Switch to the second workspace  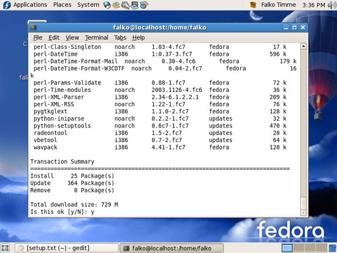click(x=298, y=248)
